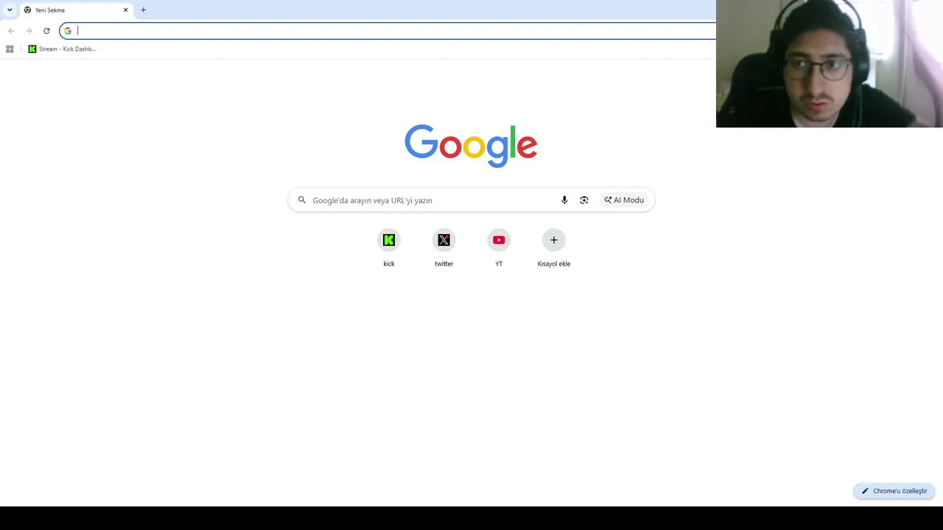Search by image with Lens icon
This screenshot has width=943, height=530.
coord(584,200)
